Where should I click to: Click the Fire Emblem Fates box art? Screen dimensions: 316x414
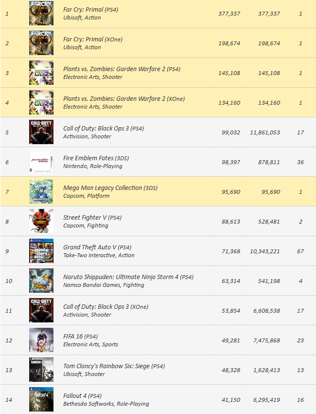pyautogui.click(x=41, y=162)
